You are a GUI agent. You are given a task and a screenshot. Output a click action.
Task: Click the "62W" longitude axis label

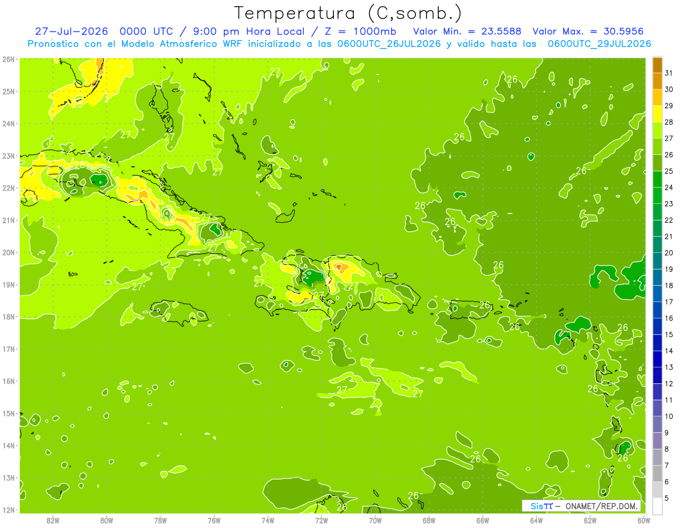tap(590, 520)
